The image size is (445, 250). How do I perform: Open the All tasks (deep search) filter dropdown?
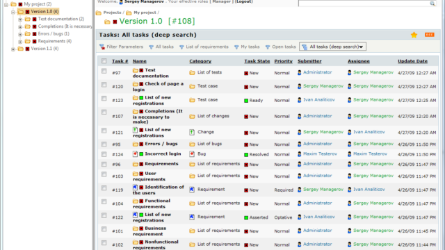coord(332,47)
